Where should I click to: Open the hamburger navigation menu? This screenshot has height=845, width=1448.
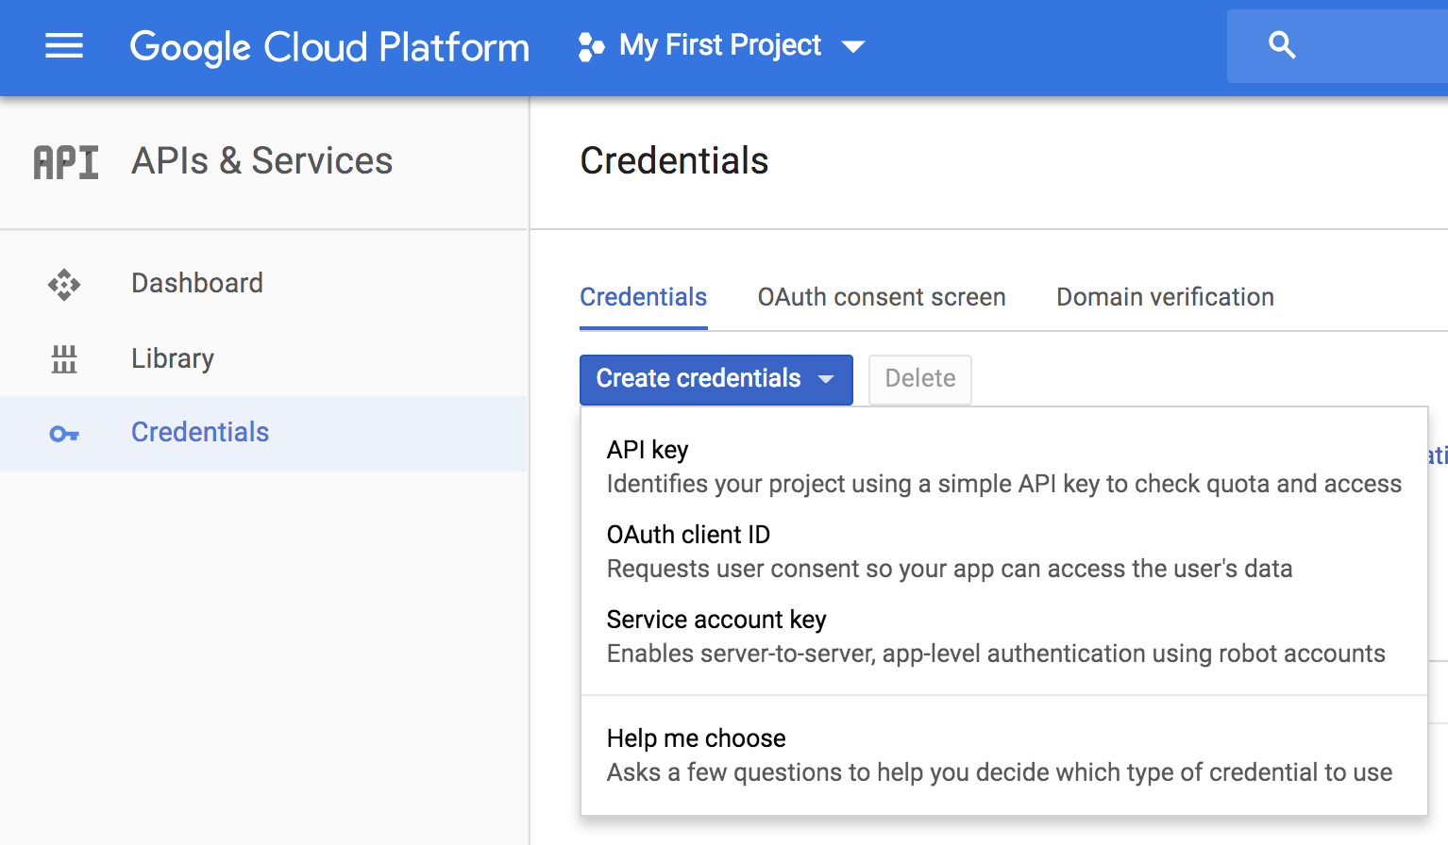click(64, 45)
